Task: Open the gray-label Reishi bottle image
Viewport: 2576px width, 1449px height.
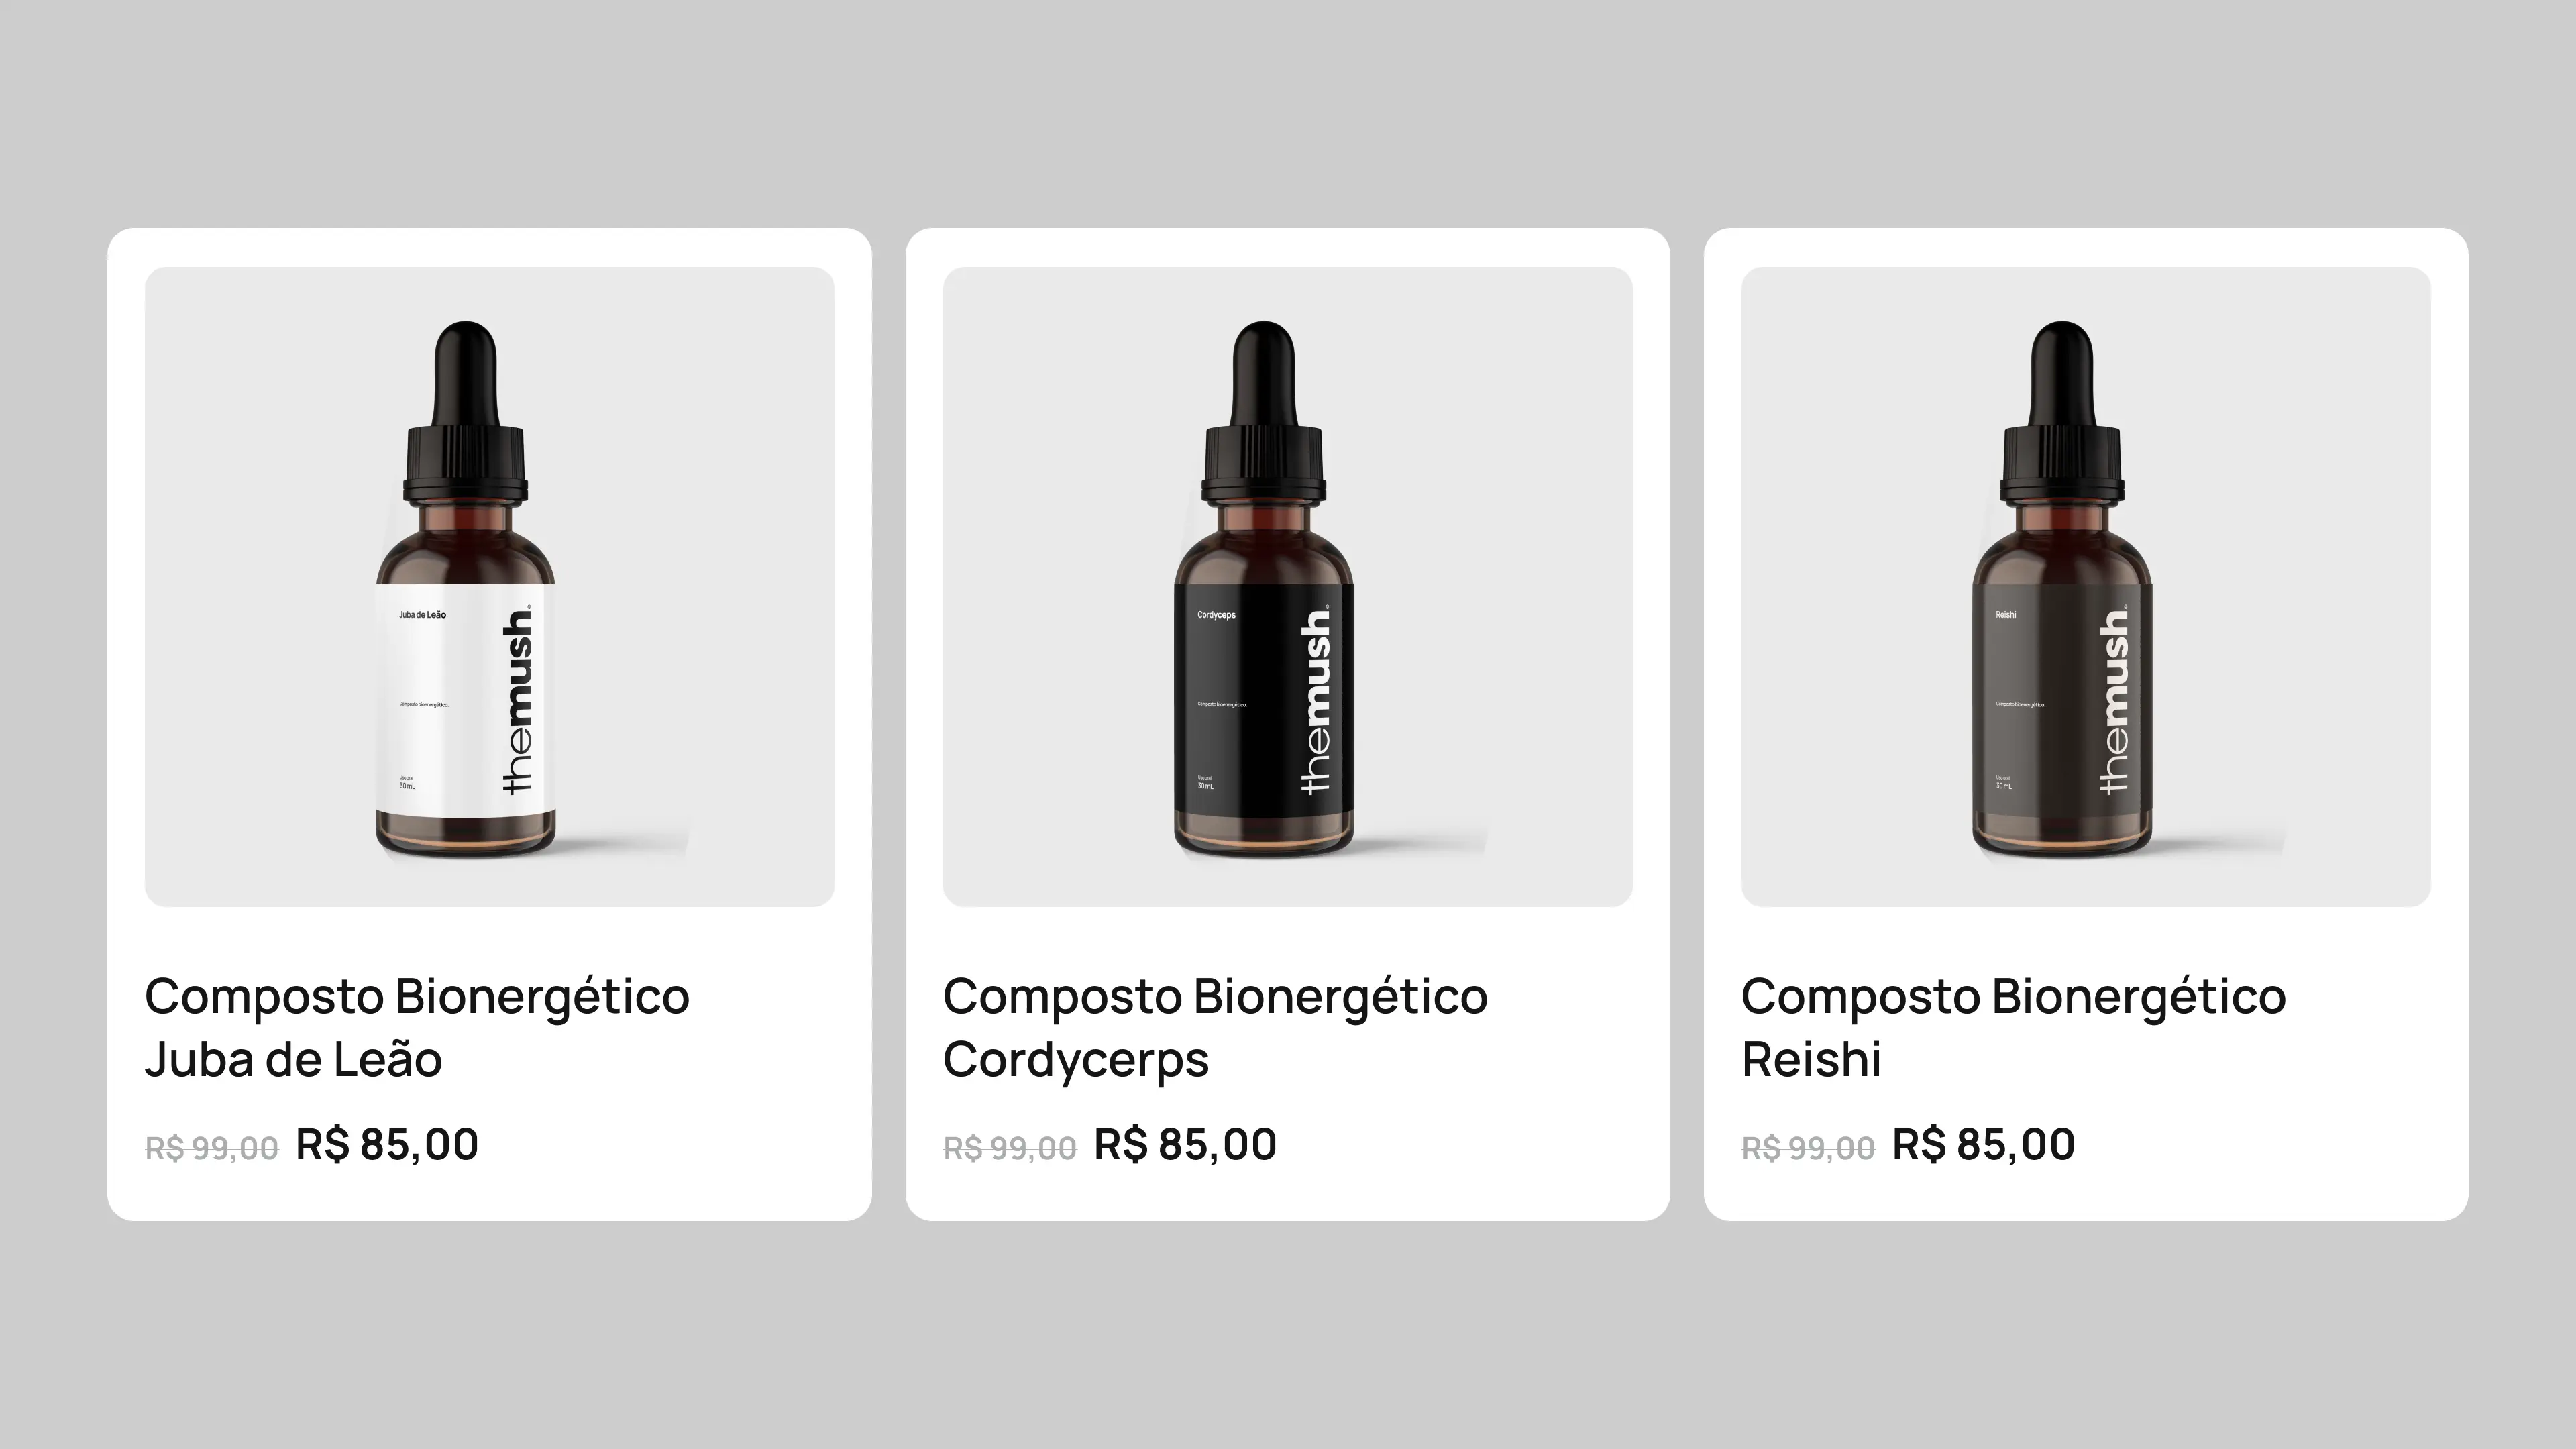Action: (x=2085, y=586)
